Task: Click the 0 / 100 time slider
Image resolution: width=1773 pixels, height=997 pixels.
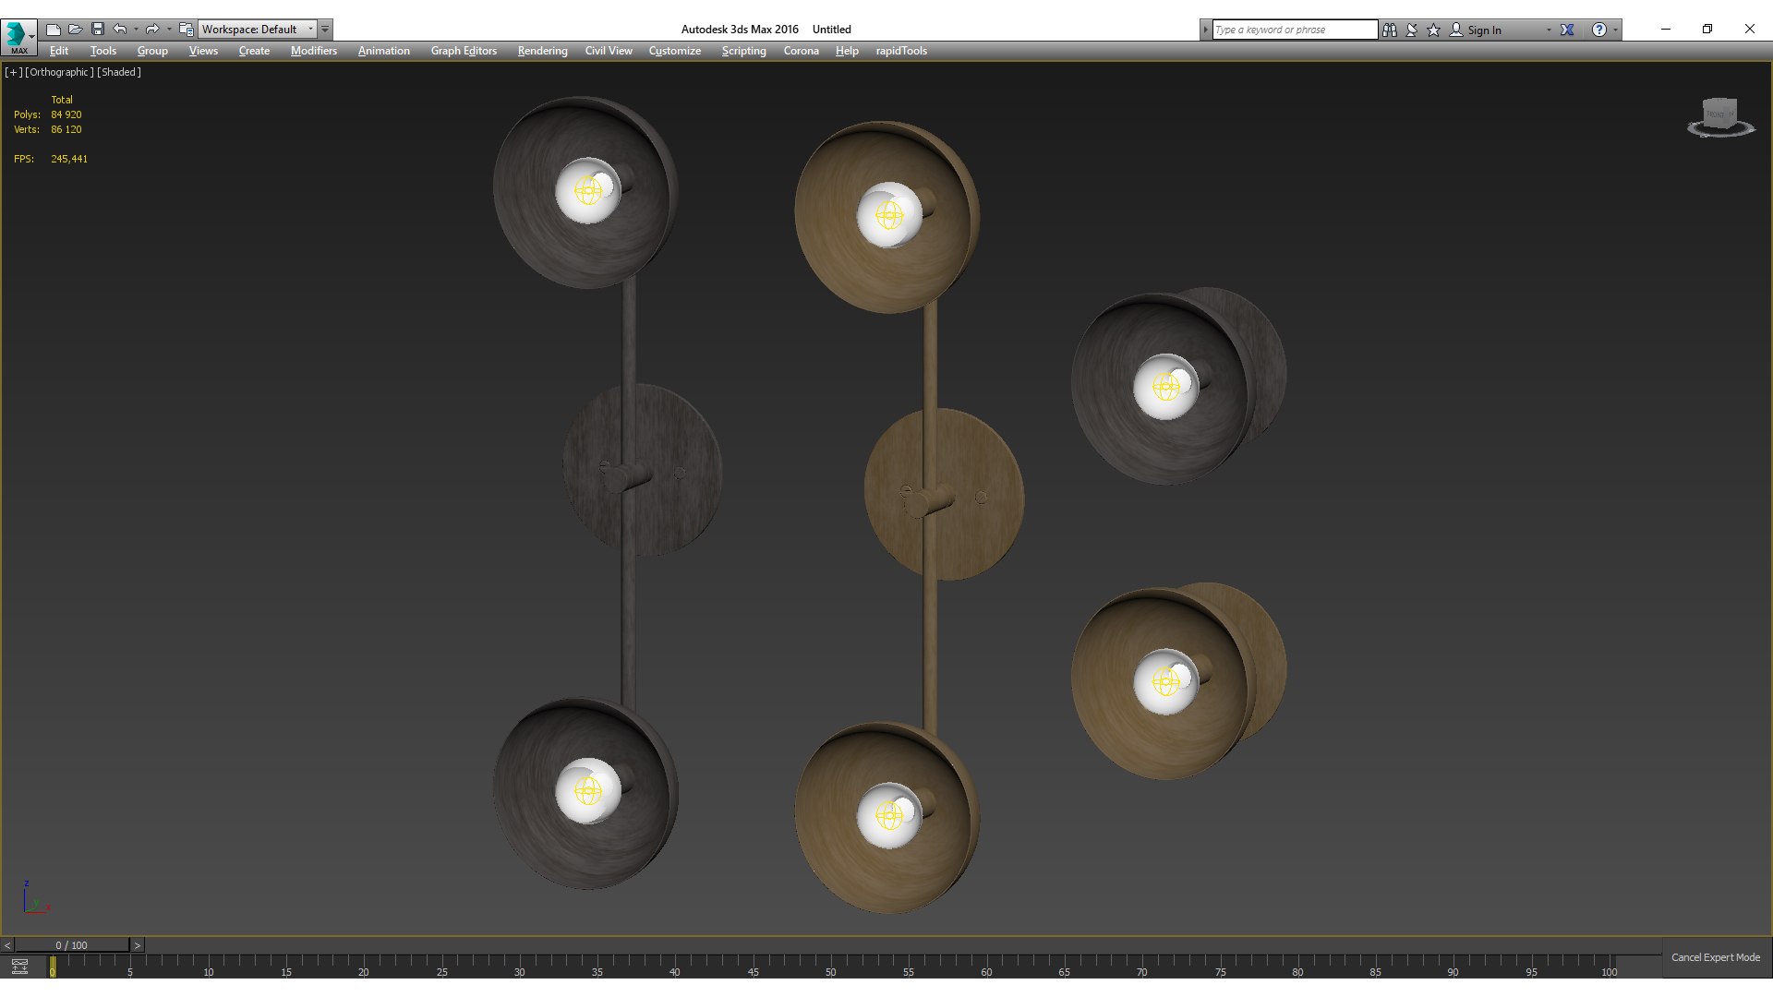Action: 71,945
